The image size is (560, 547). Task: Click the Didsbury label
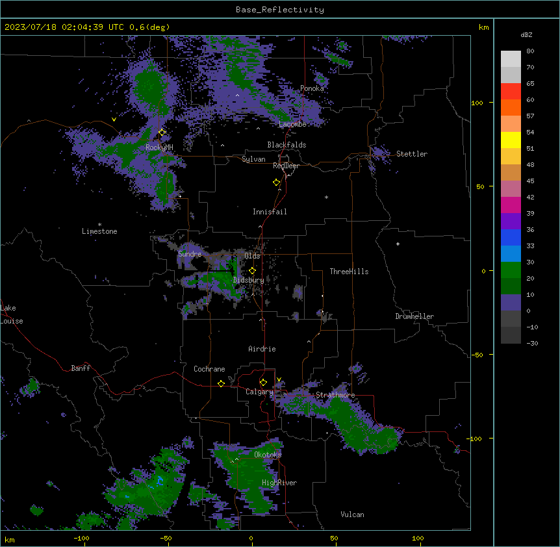pyautogui.click(x=249, y=280)
